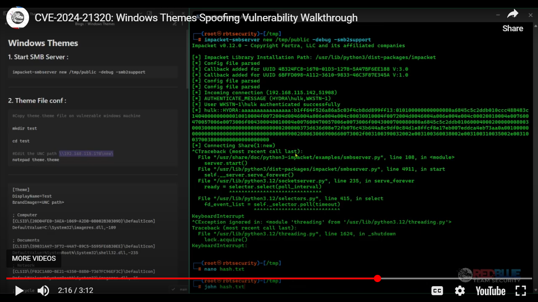The height and width of the screenshot is (302, 538).
Task: Click the 'AUTHENTICATE_MESSAGE (HYDRA\hulk,WKSTN-1)' line
Action: [x=261, y=99]
